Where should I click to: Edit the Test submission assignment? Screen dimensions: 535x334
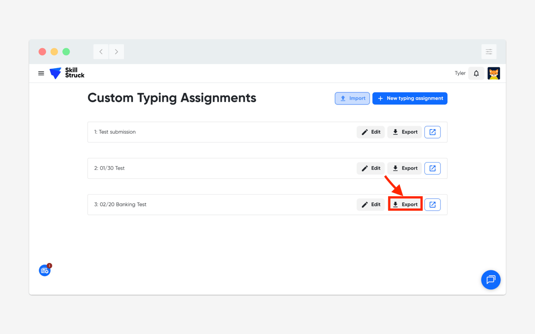point(371,132)
